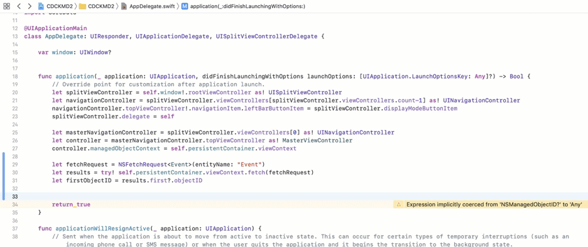The height and width of the screenshot is (247, 588).
Task: Click the @UIApplicationMain attribute
Action: (55, 28)
